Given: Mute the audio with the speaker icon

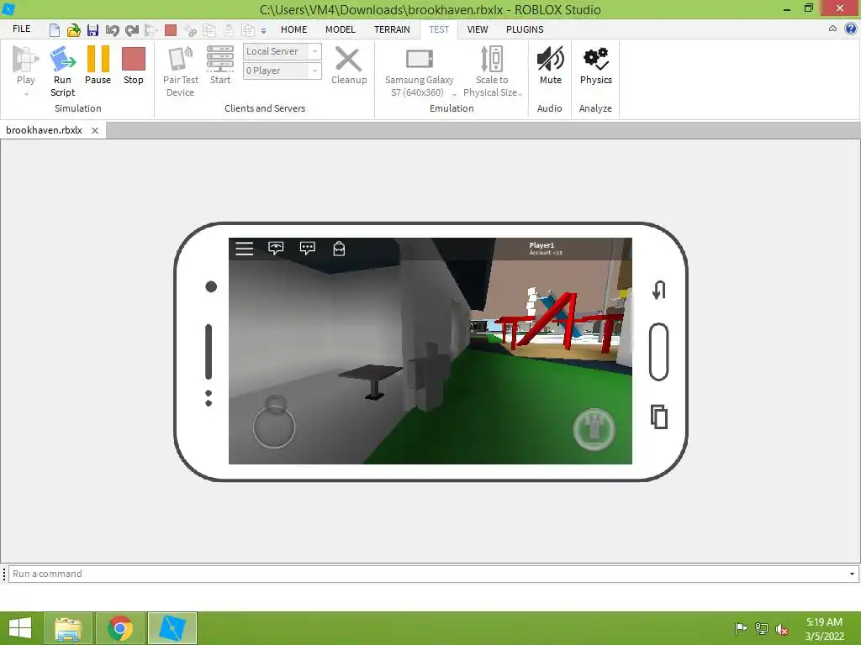Looking at the screenshot, I should (x=550, y=60).
